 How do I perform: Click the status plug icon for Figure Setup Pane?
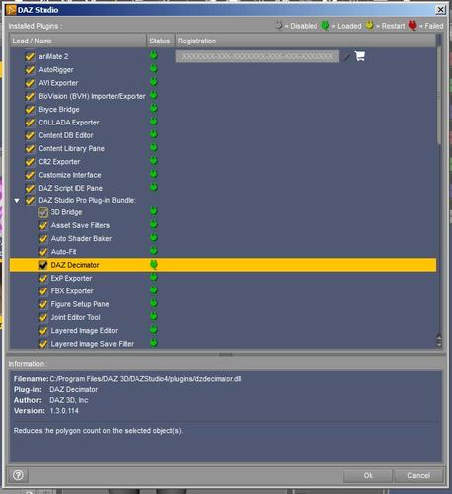[x=154, y=303]
